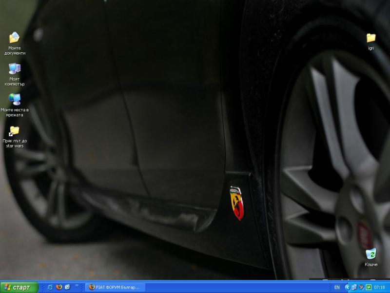Click the Abarth badge on wallpaper
This screenshot has width=390, height=293.
tap(237, 203)
